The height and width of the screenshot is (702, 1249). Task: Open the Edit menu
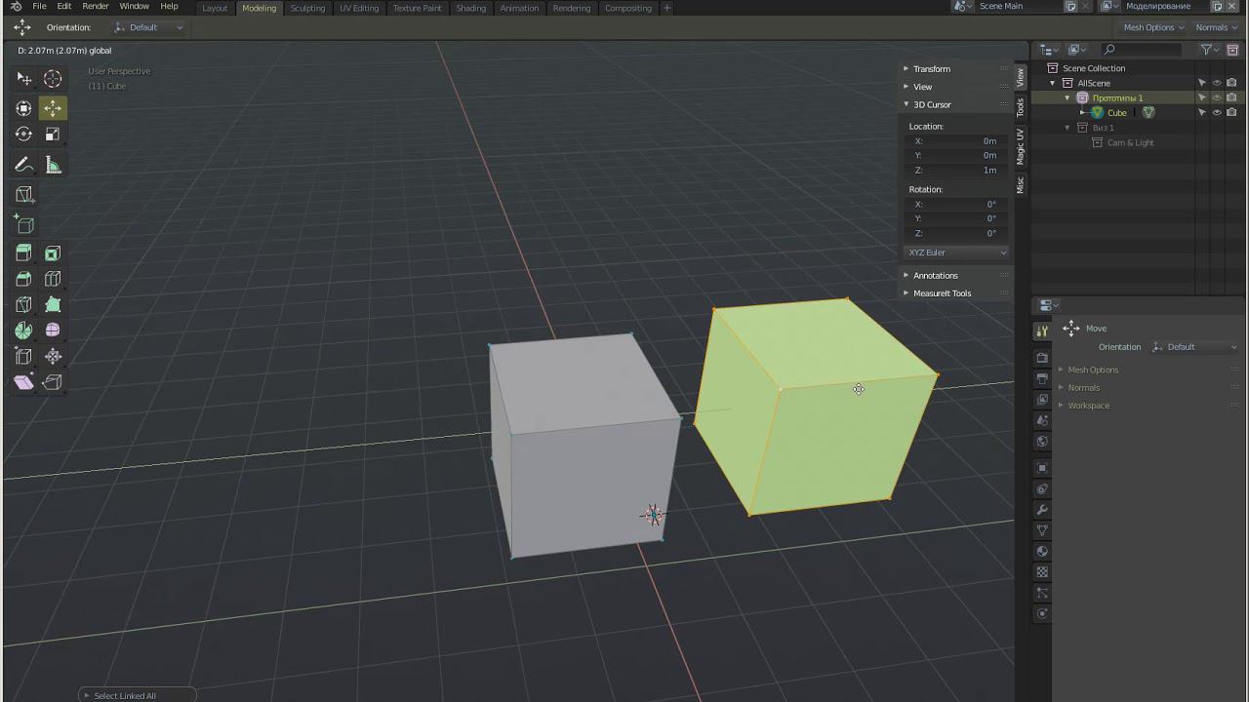click(63, 7)
